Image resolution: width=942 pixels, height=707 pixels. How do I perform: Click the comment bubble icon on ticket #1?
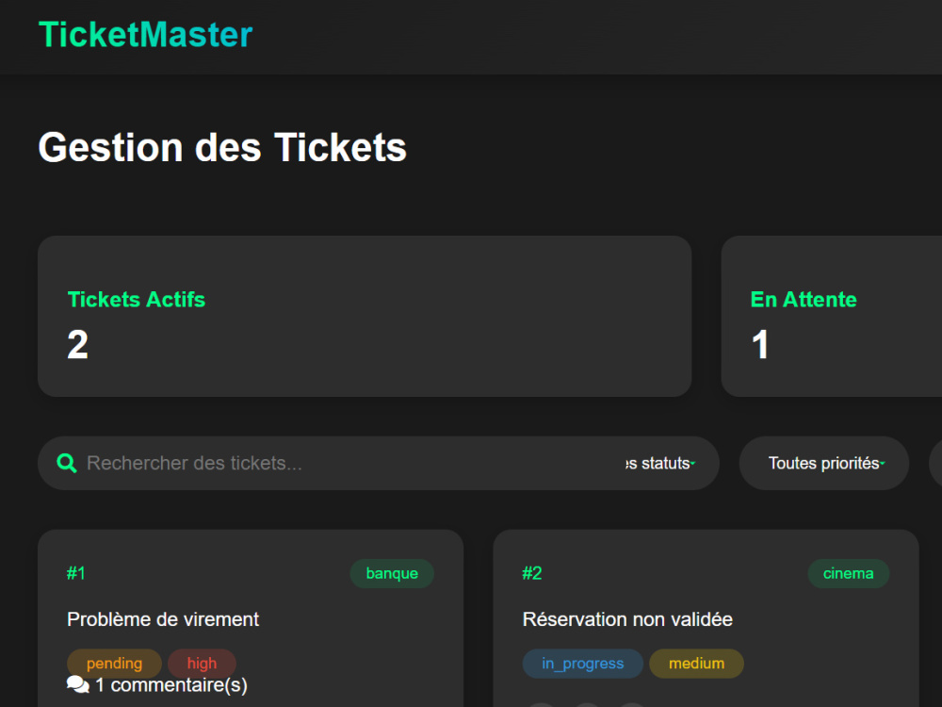(77, 685)
